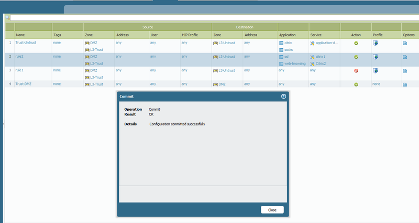
Task: Click DMZ source zone icon in Trust-Untrust row
Action: pos(87,43)
